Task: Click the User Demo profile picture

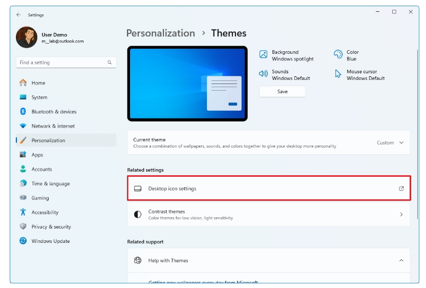Action: pos(26,37)
